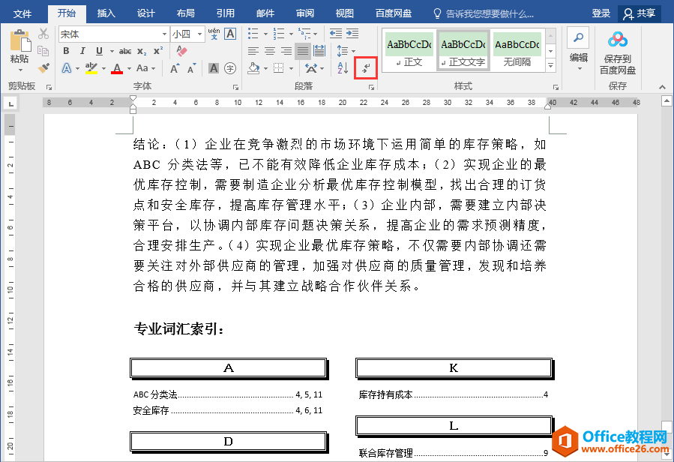Screen dimensions: 674x462
Task: Click the yellow text highlight color button
Action: pos(91,68)
